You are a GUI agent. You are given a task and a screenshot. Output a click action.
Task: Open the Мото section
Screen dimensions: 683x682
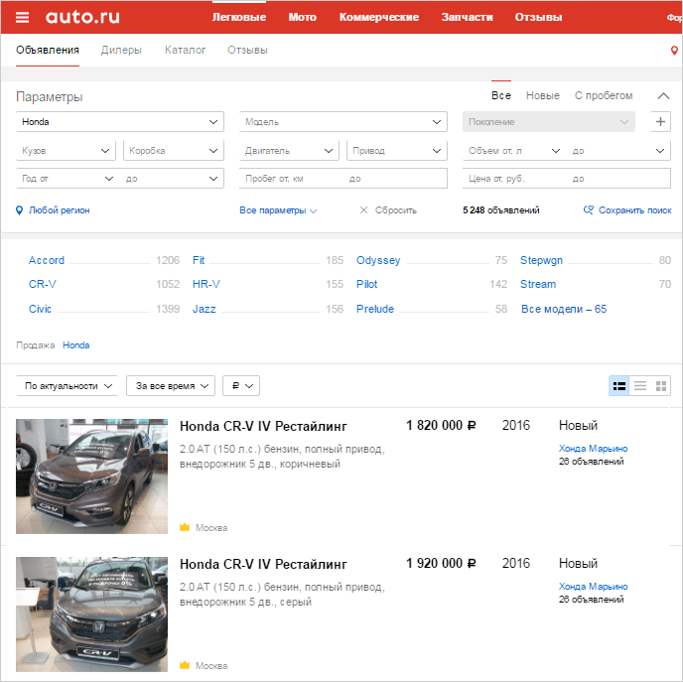pyautogui.click(x=303, y=17)
